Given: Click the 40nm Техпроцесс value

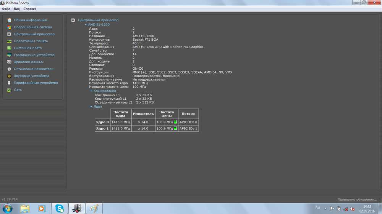Looking at the screenshot, I should tap(137, 43).
